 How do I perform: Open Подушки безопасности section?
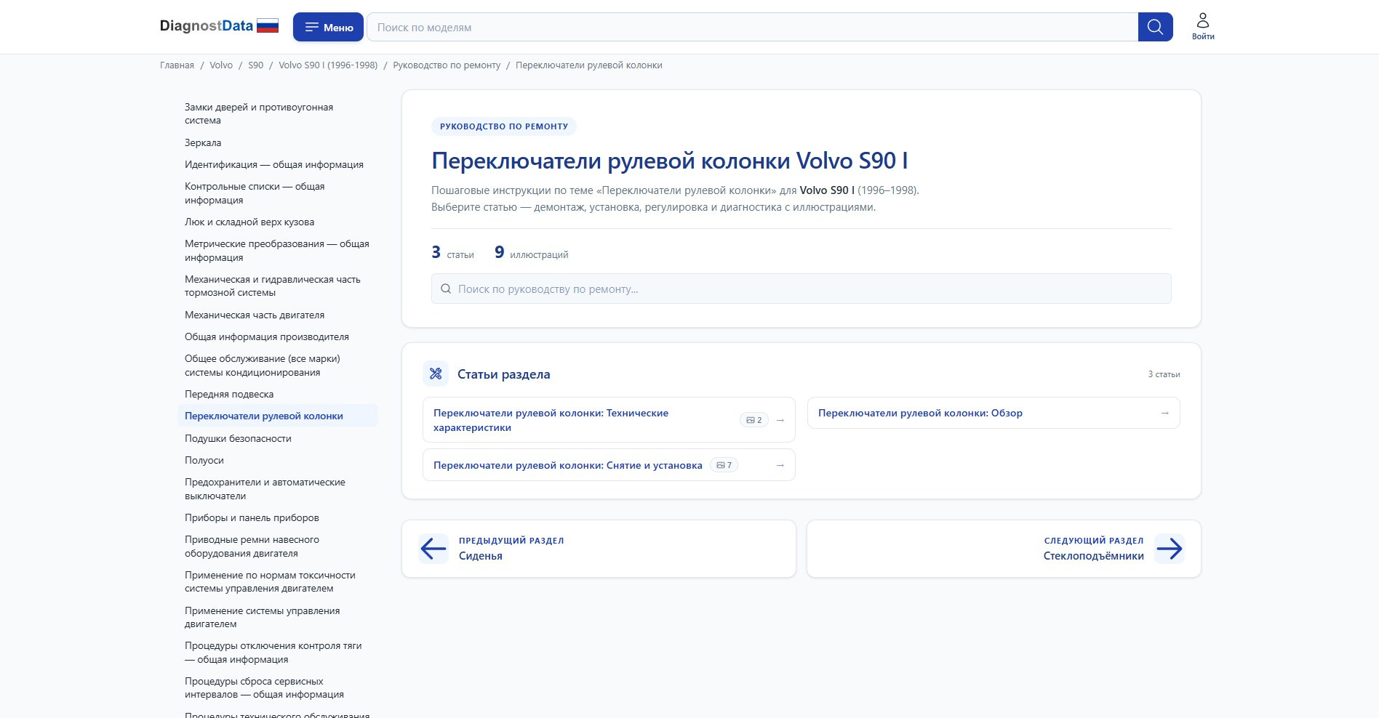277,438
